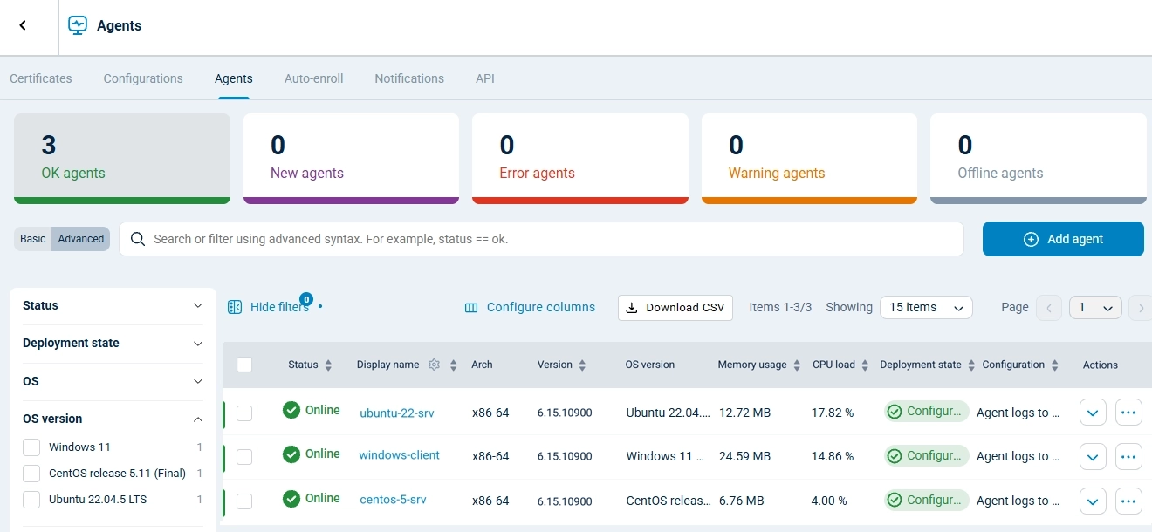Screen dimensions: 1152x532
Task: Check the Ubuntu 22.04.5 LTS filter
Action: (x=31, y=500)
